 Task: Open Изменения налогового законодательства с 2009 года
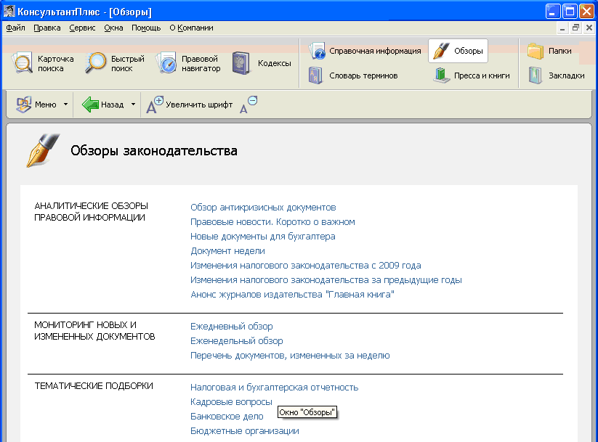pyautogui.click(x=306, y=265)
